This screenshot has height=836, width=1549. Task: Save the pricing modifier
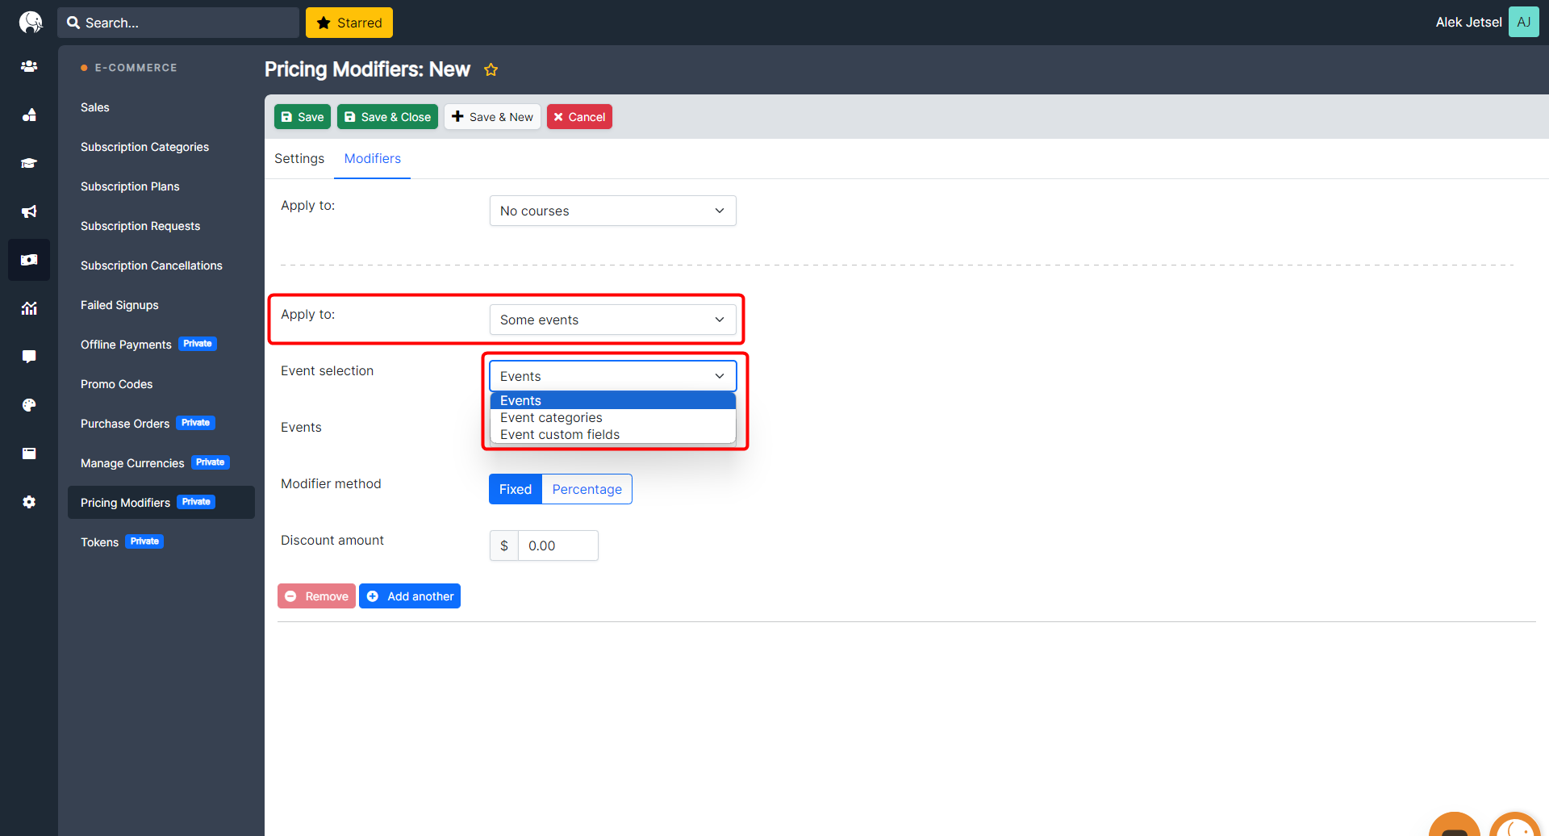tap(303, 117)
